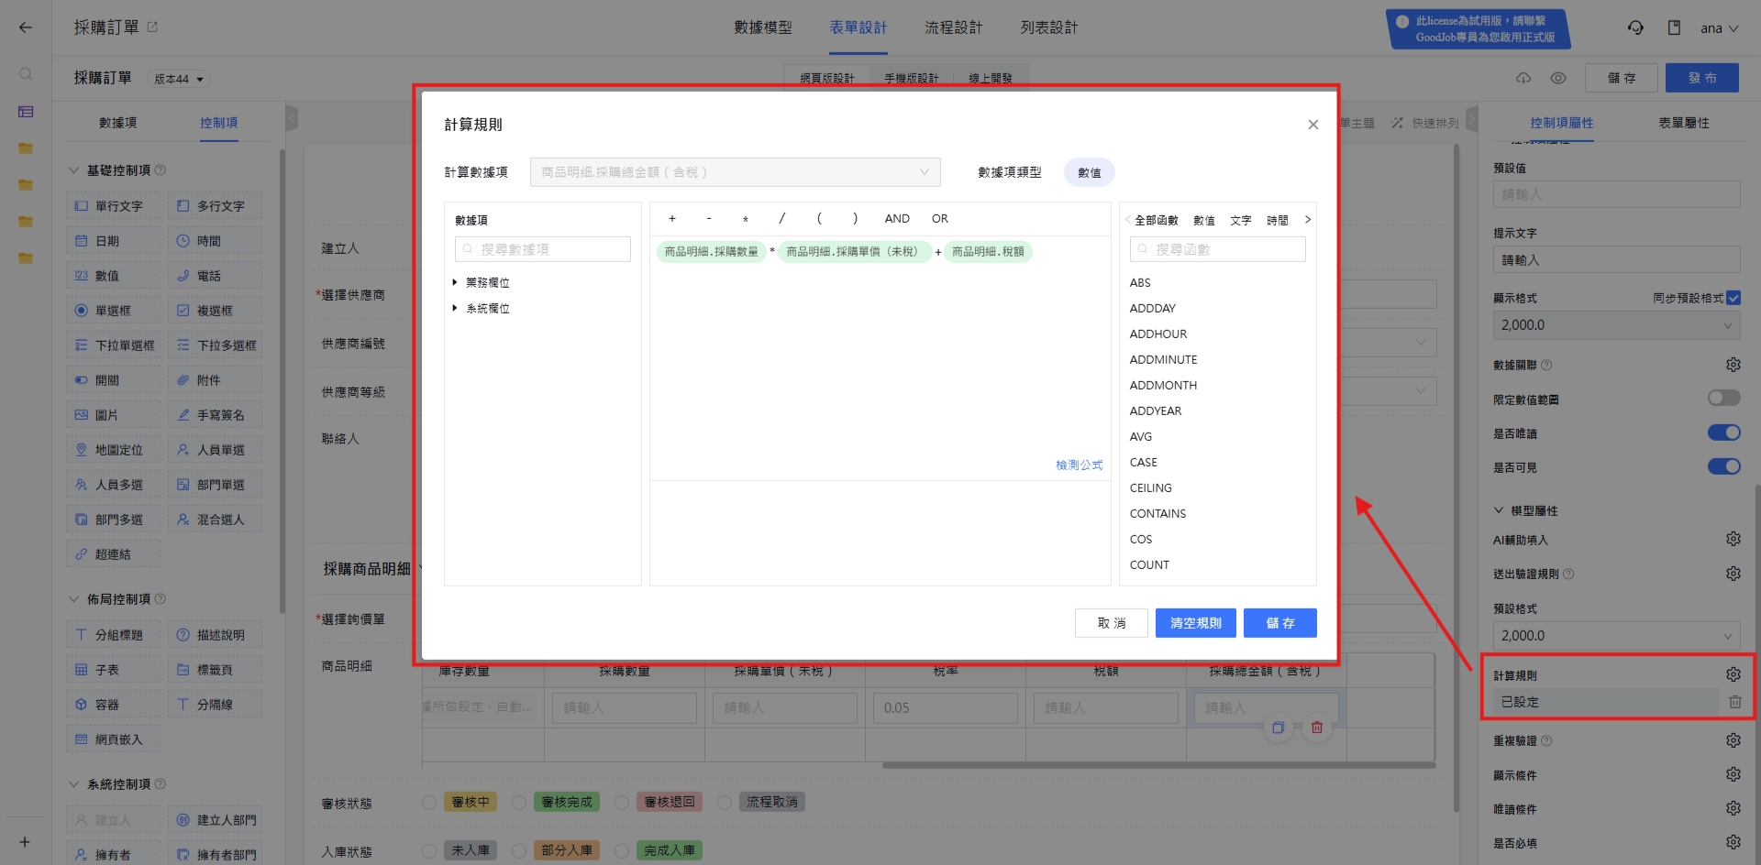The height and width of the screenshot is (865, 1761).
Task: Select 審核中 radio option
Action: coord(429,803)
